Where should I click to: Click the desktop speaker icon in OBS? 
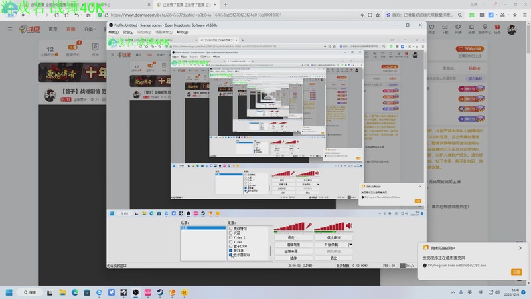pos(349,226)
